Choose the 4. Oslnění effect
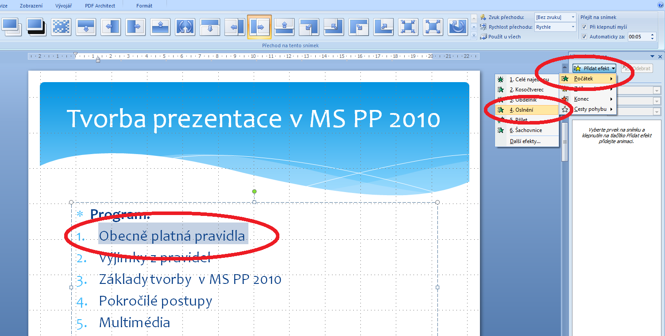 [x=527, y=109]
